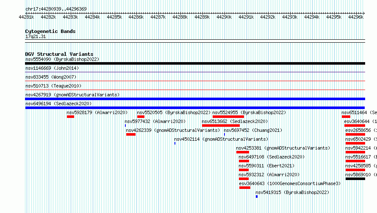Click nsv5590311 (Ebert2021) label

point(266,166)
